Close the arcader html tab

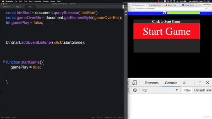[x=163, y=5]
